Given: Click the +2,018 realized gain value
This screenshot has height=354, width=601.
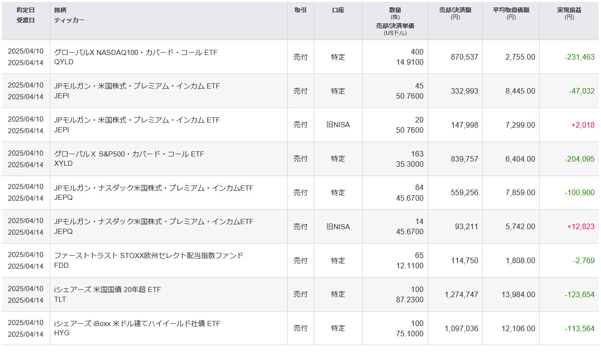Looking at the screenshot, I should pos(582,125).
